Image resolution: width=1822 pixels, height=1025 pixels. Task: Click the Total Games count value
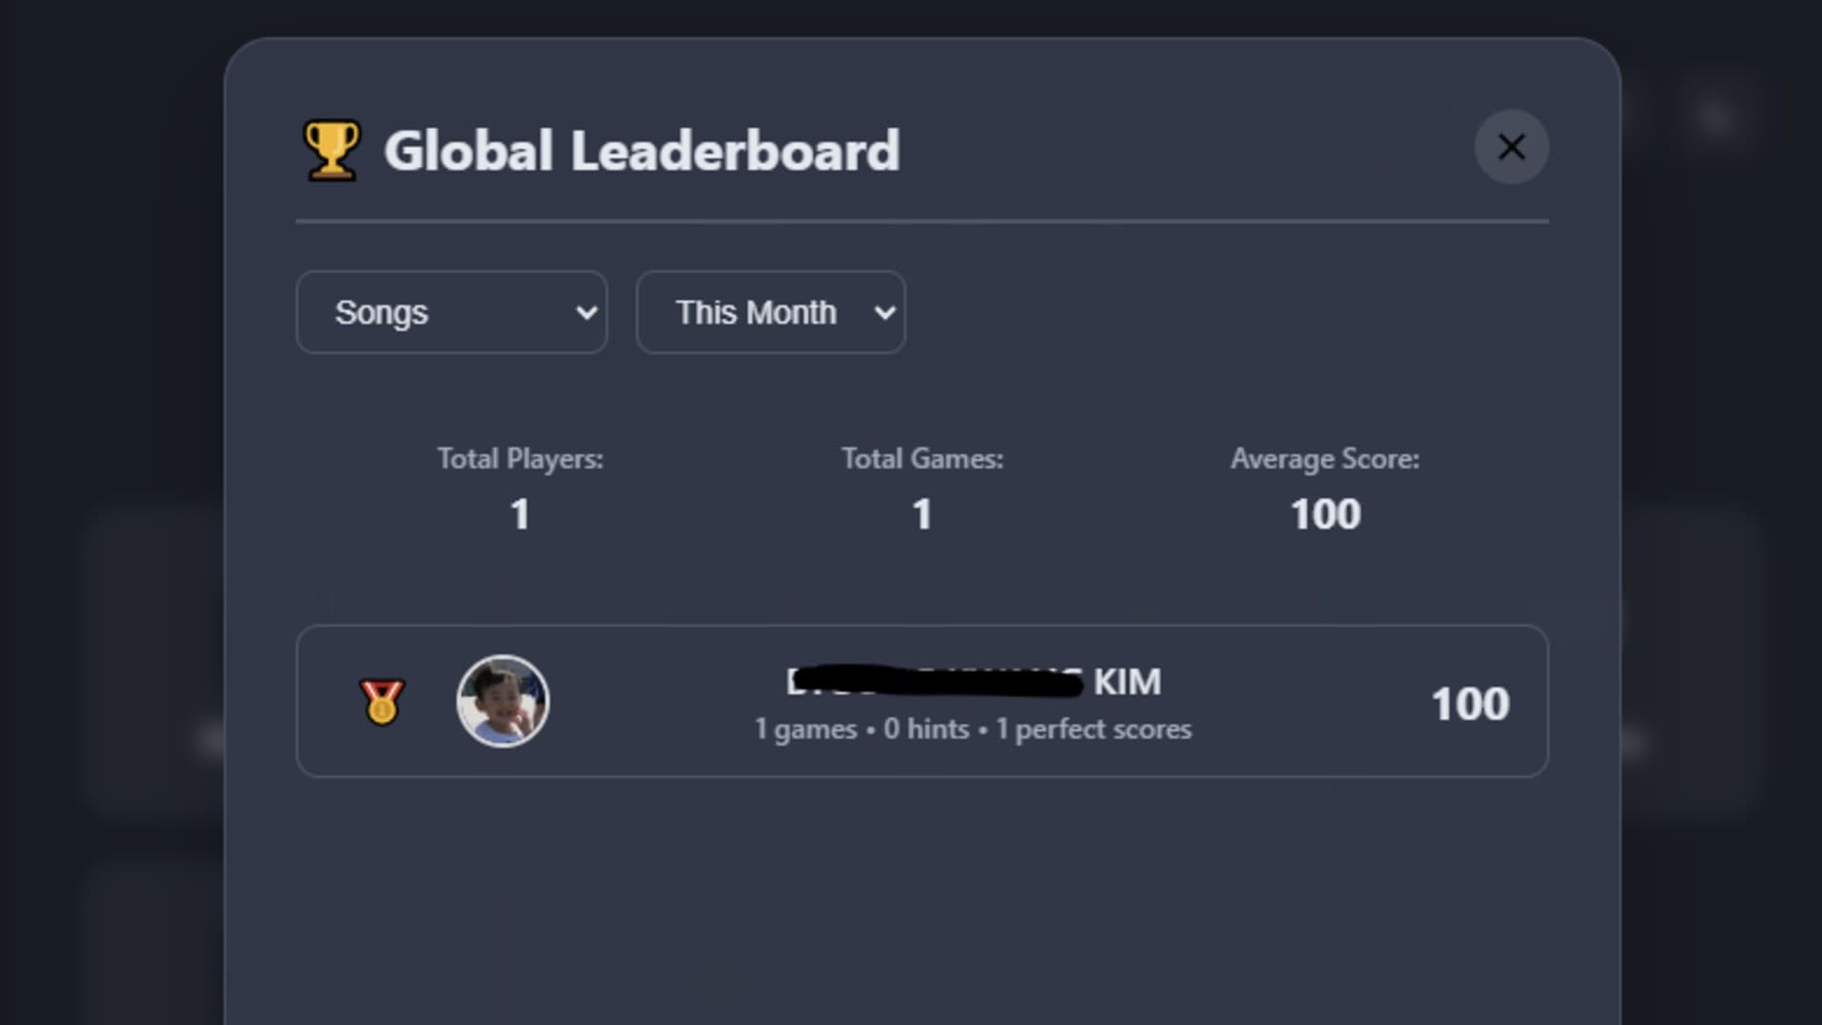click(x=921, y=514)
